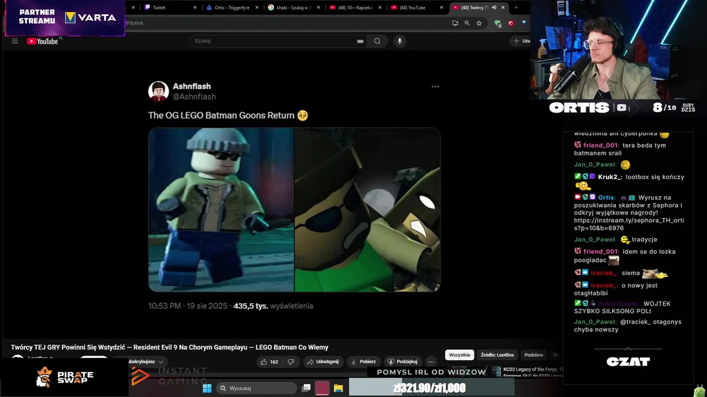Click the Windows Start button
707x397 pixels.
207,388
